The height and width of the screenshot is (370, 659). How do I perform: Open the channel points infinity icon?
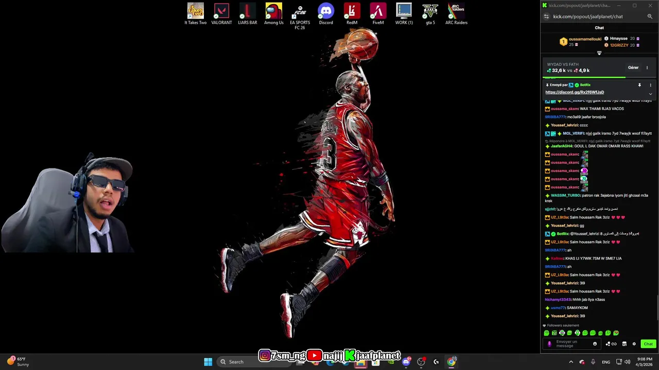coord(611,344)
